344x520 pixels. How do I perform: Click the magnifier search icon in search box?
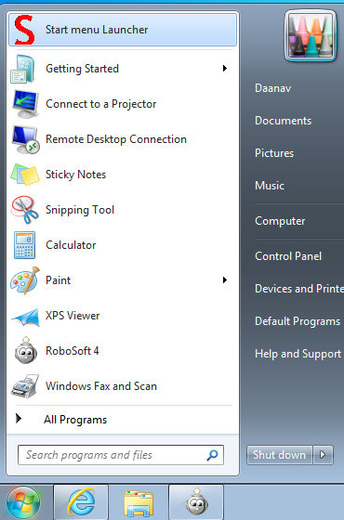point(212,455)
